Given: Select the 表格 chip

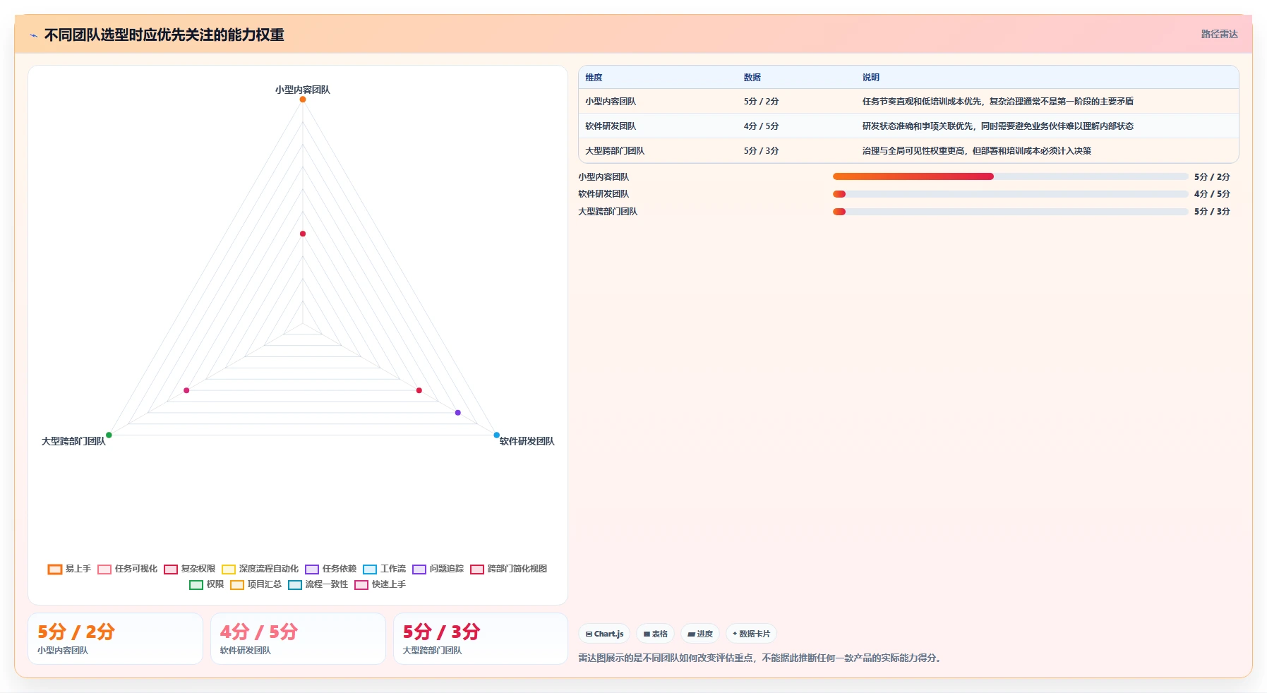Looking at the screenshot, I should pyautogui.click(x=655, y=634).
